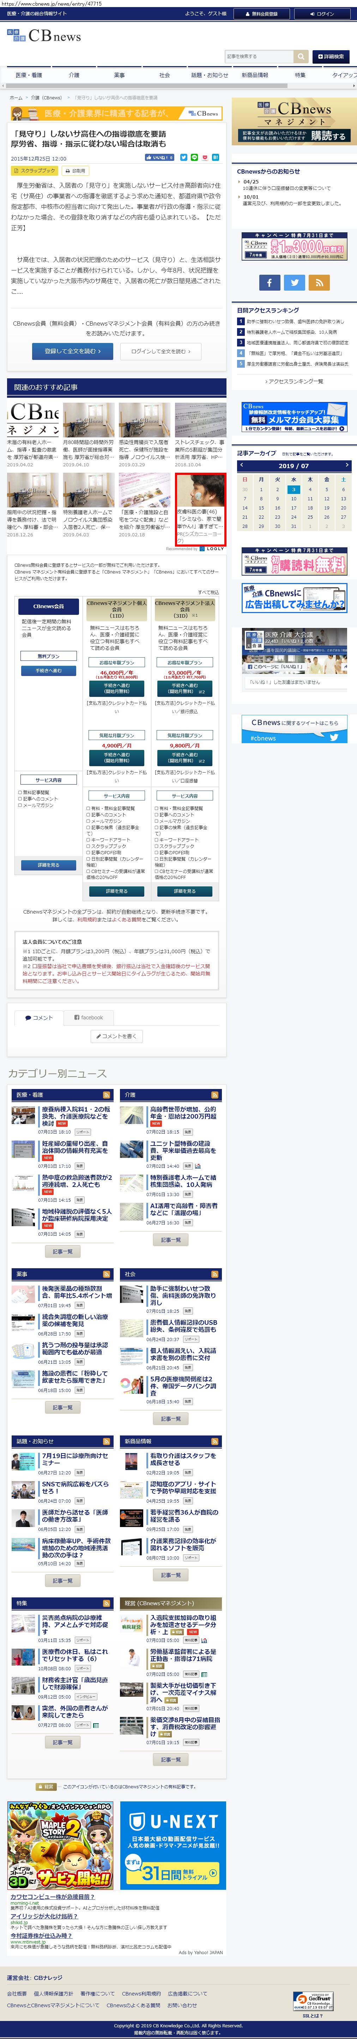Screen dimensions: 357x2039
Task: Click inside the 記事を検索する search field
Action: pos(259,56)
